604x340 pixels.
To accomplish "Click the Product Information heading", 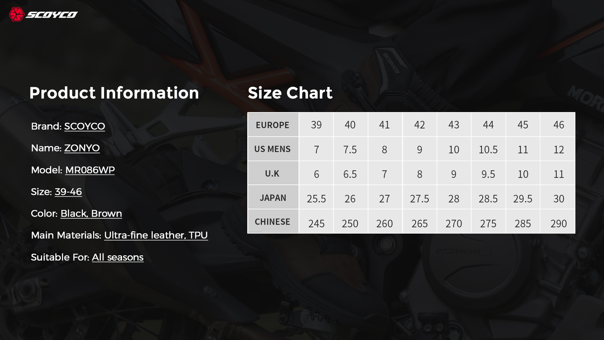I will click(114, 93).
